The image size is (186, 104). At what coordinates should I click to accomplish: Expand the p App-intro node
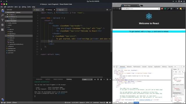(x=118, y=83)
